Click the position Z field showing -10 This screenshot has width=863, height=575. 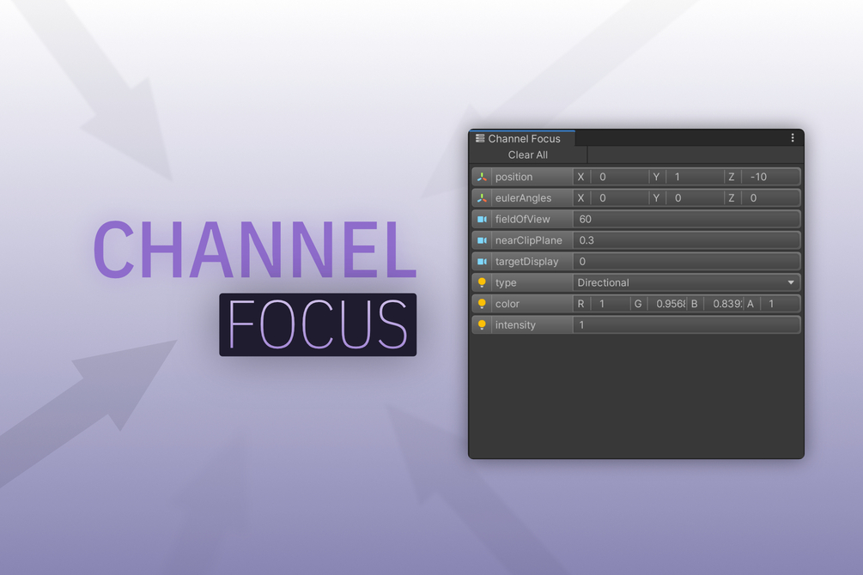click(x=770, y=177)
